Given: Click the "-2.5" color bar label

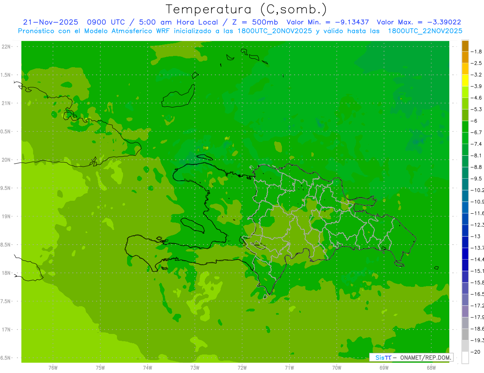Looking at the screenshot, I should pyautogui.click(x=476, y=63).
